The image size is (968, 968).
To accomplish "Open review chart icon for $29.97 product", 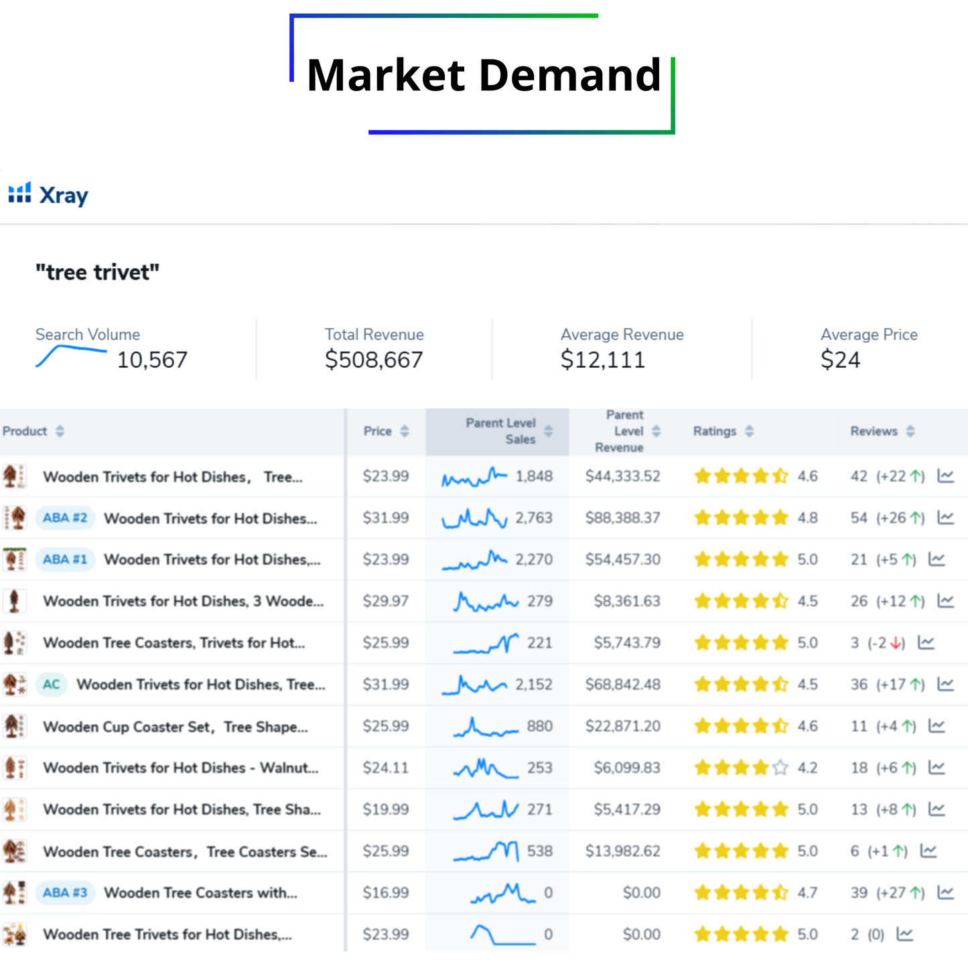I will tap(946, 600).
